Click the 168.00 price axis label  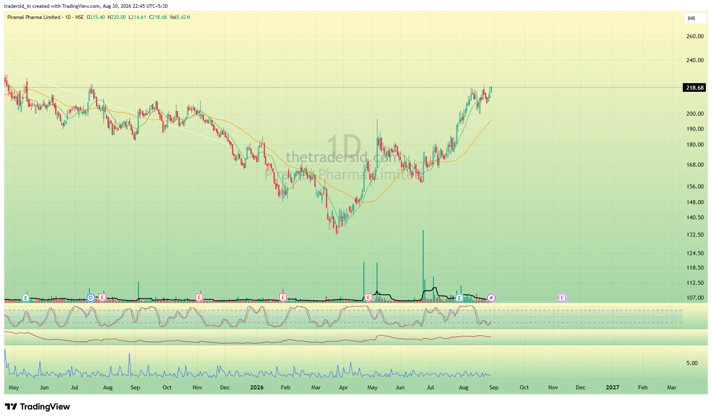[x=695, y=165]
